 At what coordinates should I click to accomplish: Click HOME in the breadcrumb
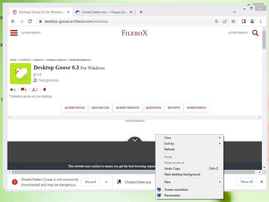point(13,60)
